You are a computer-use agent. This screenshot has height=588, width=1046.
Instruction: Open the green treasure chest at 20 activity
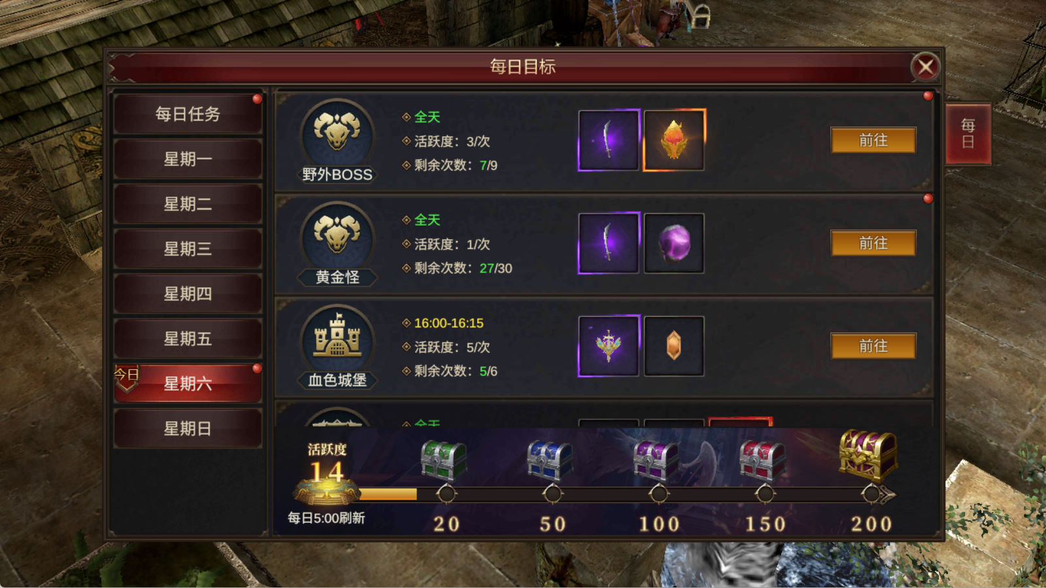(x=444, y=459)
